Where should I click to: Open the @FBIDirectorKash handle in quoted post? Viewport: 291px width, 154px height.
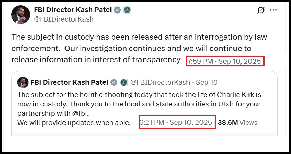[x=160, y=82]
